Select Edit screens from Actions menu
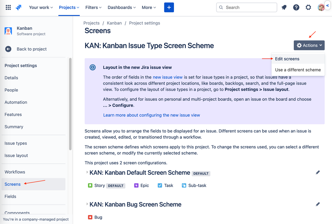332x224 pixels. [298, 59]
